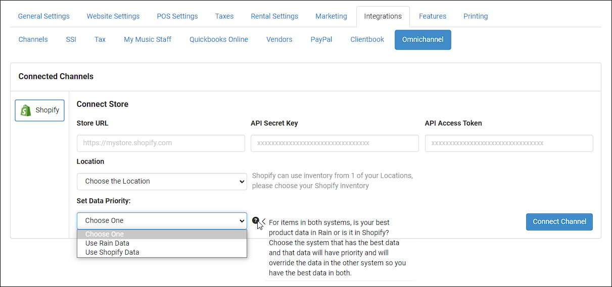The image size is (612, 287).
Task: Focus the API Access Token field
Action: (x=509, y=143)
